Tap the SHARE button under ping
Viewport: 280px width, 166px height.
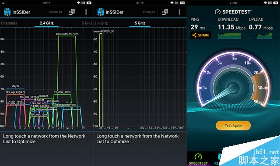201,35
